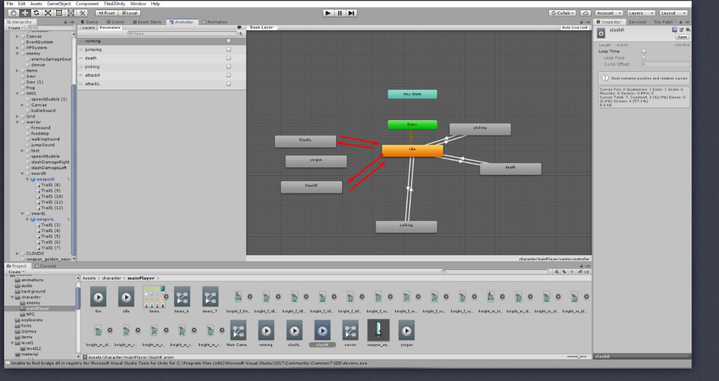This screenshot has height=381, width=719.
Task: Click the Open button in Inspector
Action: [682, 36]
